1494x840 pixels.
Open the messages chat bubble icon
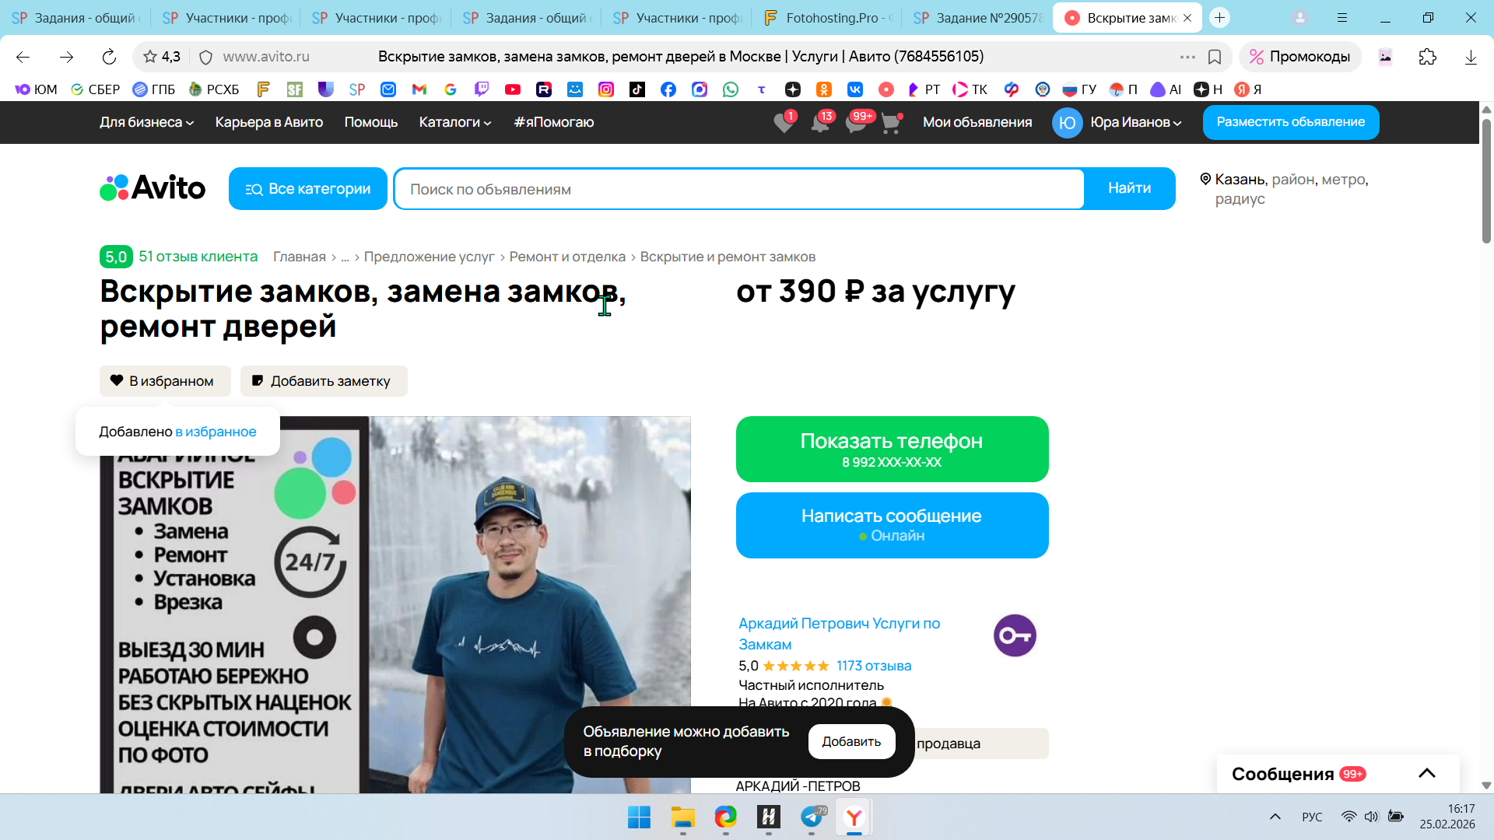[x=855, y=123]
